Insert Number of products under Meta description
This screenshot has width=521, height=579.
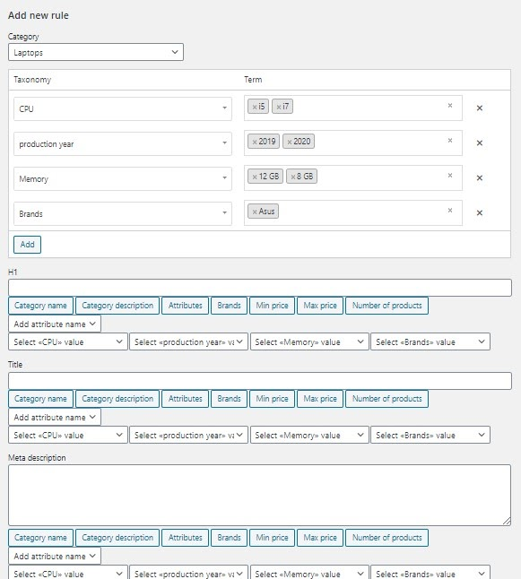[386, 537]
